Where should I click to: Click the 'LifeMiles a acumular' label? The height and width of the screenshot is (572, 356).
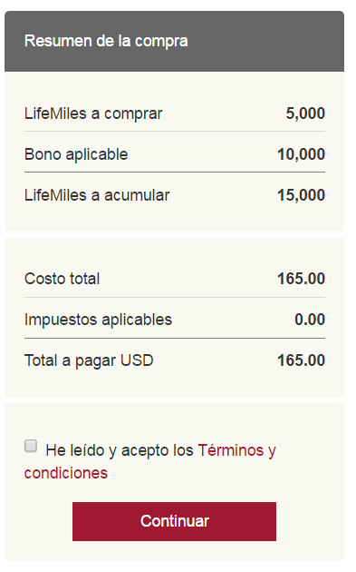point(97,195)
